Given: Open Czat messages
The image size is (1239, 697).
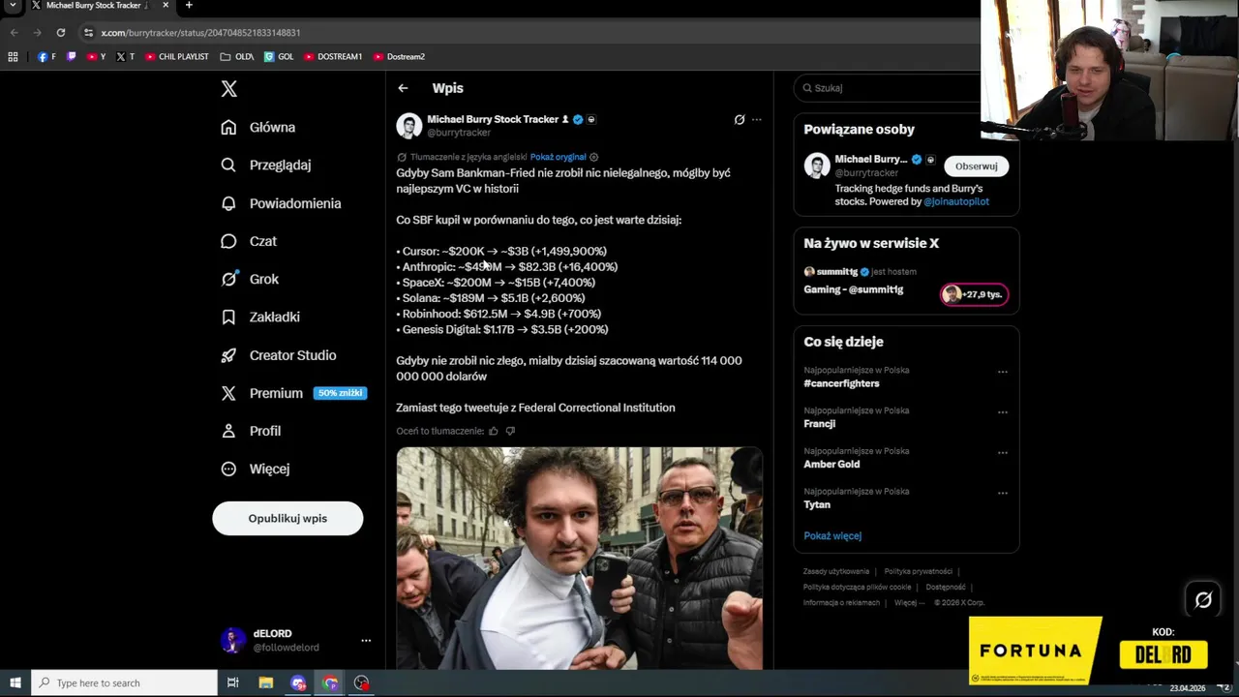Looking at the screenshot, I should pos(248,241).
